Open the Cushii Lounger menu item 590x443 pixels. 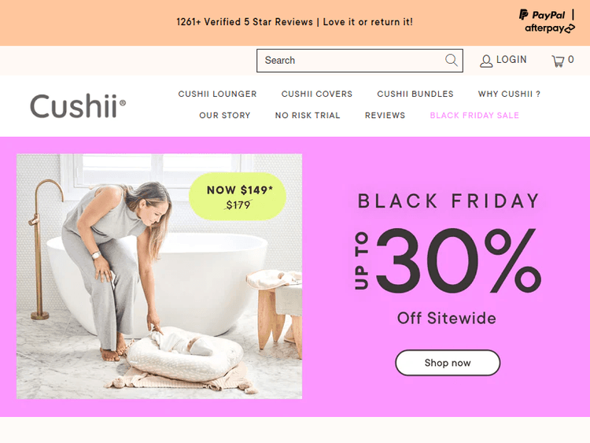217,94
